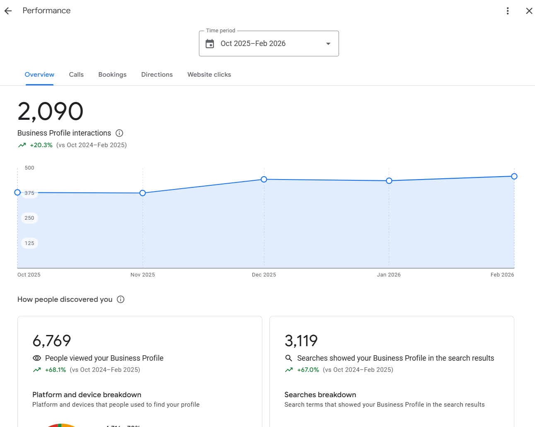Screen dimensions: 535x427
Task: Select the Feb 2026 data point on chart
Action: point(514,177)
